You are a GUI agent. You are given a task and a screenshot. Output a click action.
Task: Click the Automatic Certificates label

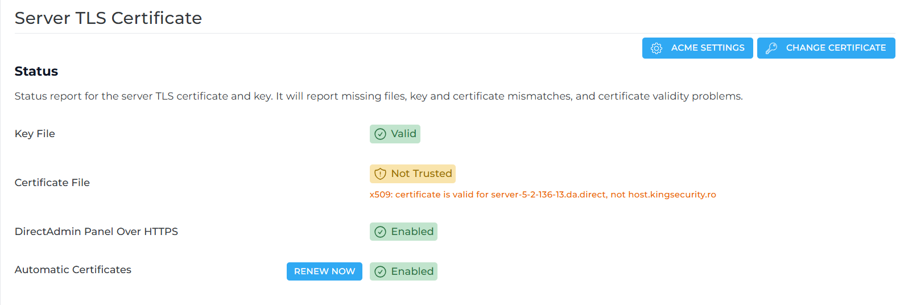point(73,270)
